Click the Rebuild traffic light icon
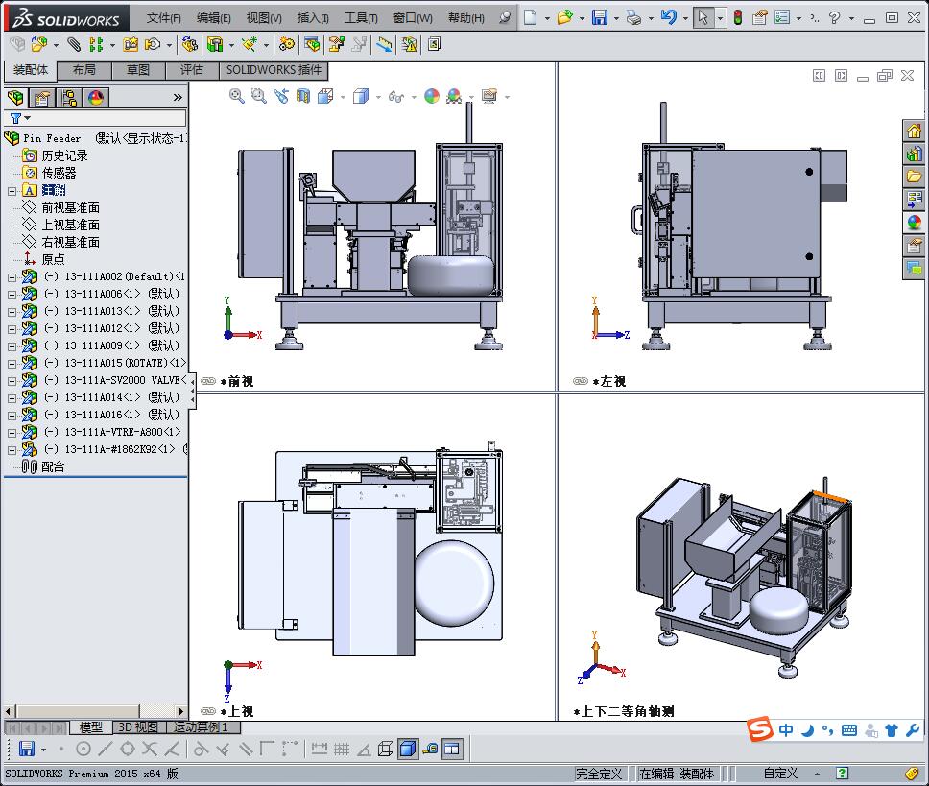The height and width of the screenshot is (786, 929). [738, 17]
